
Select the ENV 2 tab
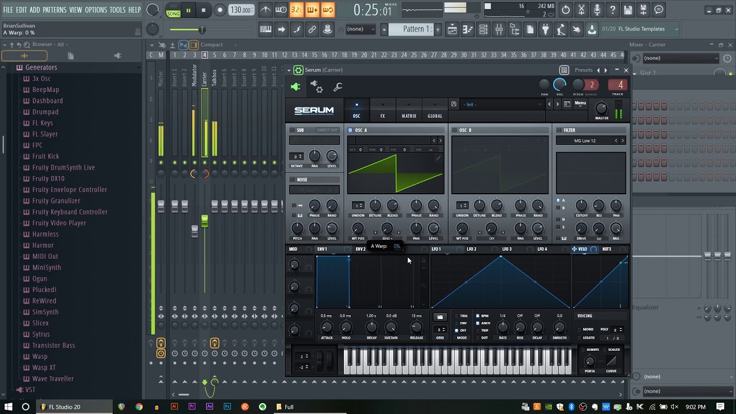tap(361, 249)
